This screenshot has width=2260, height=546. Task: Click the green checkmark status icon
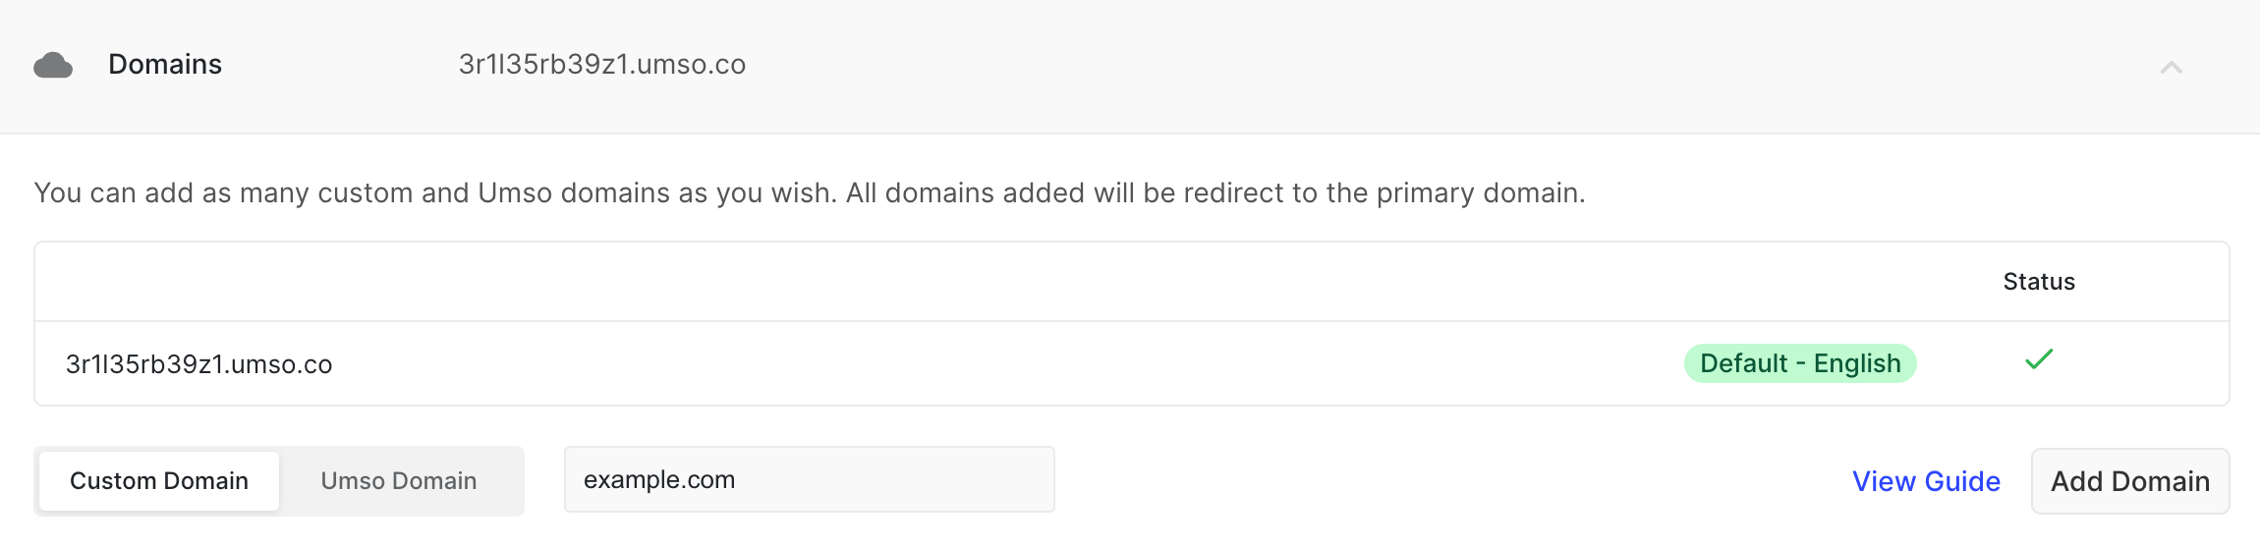pos(2039,360)
